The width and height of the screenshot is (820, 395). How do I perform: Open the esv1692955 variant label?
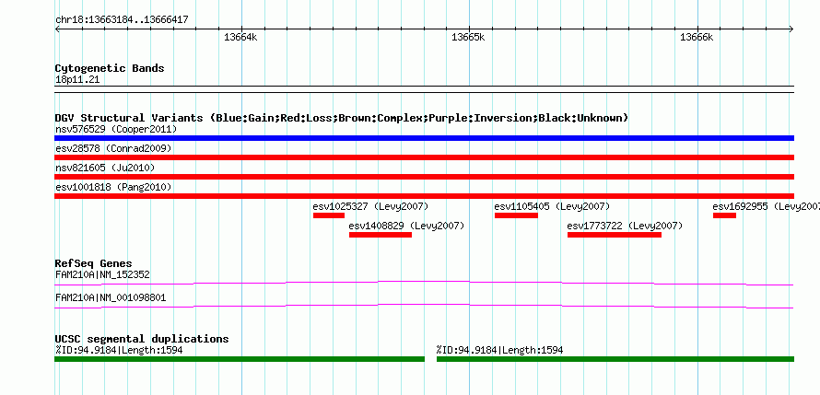(x=767, y=206)
